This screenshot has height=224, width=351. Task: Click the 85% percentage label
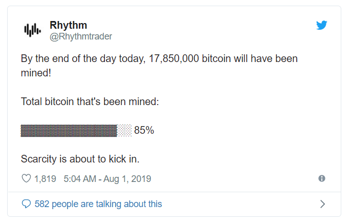[x=144, y=130]
